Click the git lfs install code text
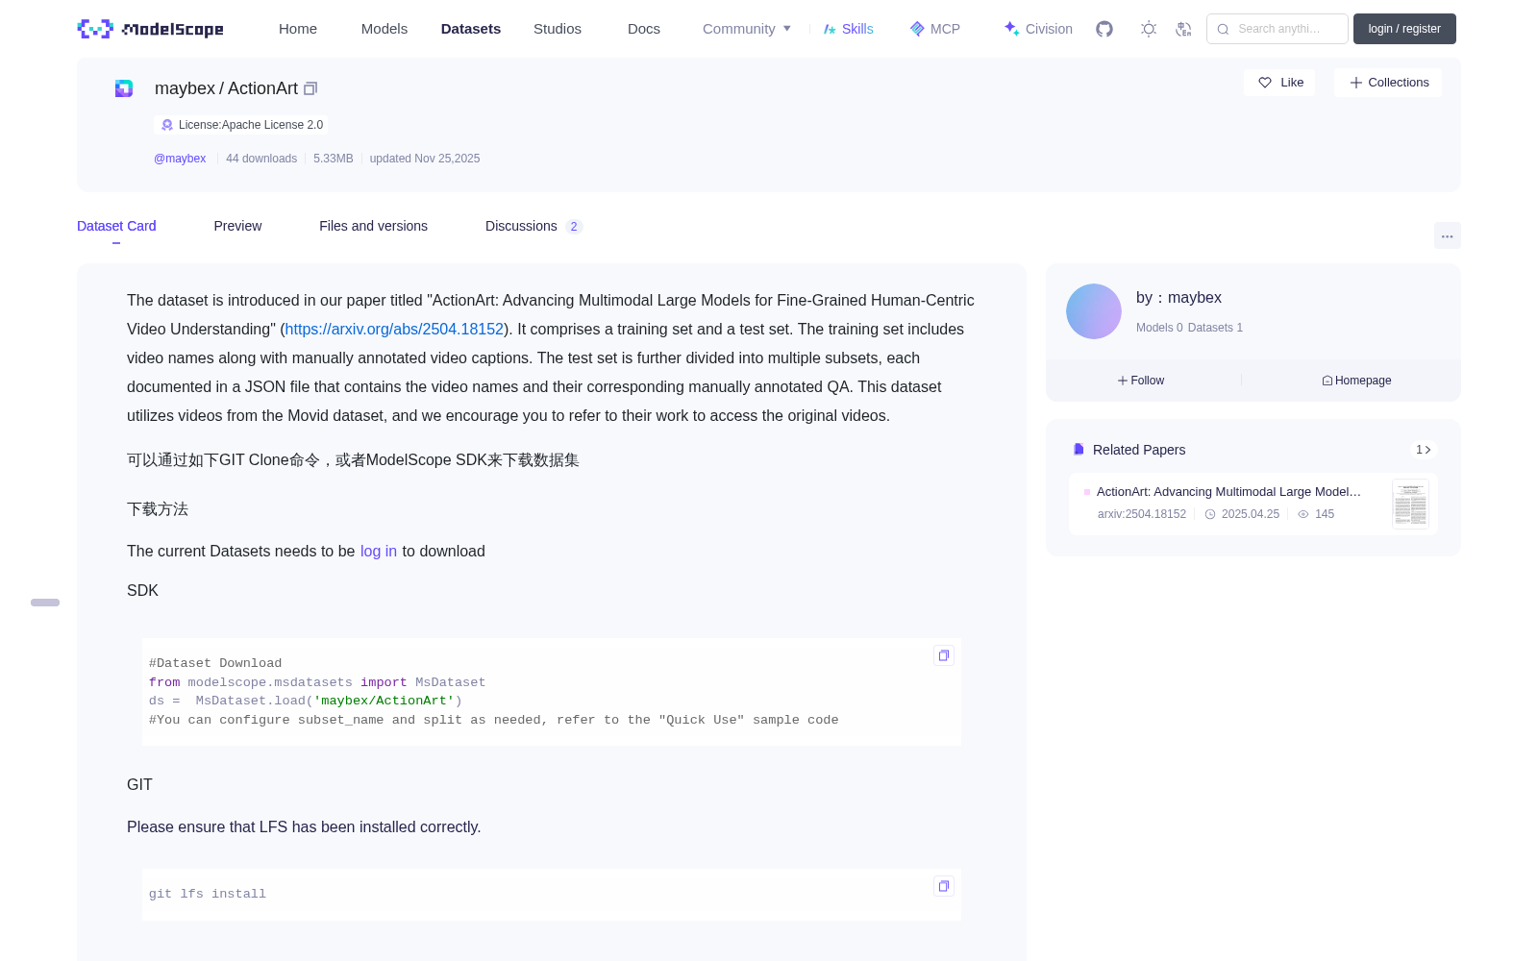1538x961 pixels. coord(208,894)
